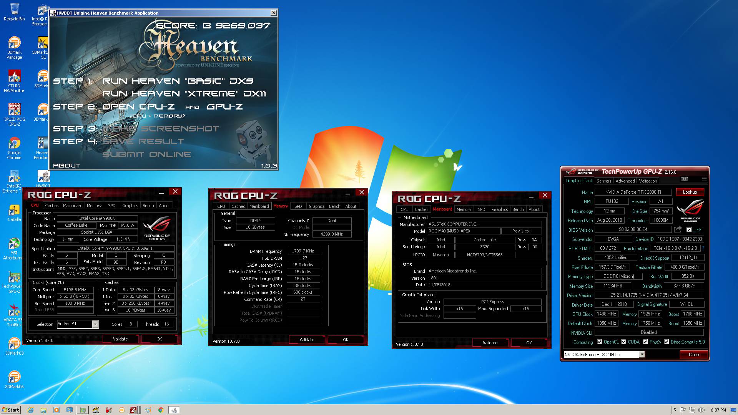Click Validate in CPU tab CPU-Z window
The image size is (738, 415).
pos(120,339)
